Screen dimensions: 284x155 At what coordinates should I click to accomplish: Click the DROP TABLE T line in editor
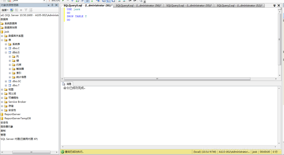tap(77, 16)
